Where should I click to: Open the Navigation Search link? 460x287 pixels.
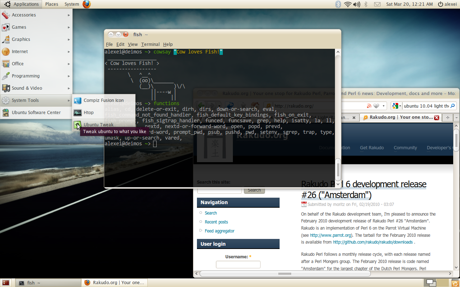pyautogui.click(x=211, y=213)
